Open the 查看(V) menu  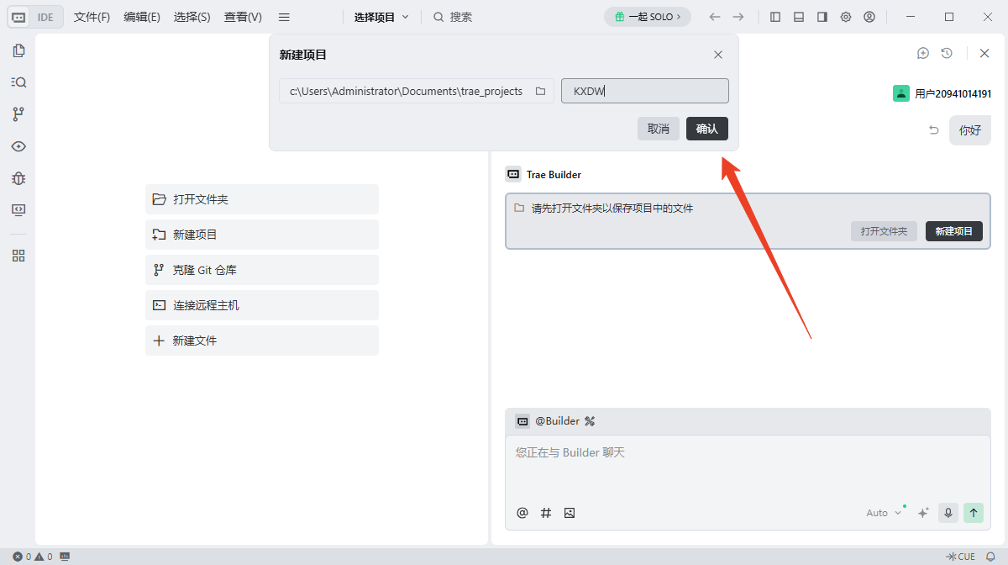(242, 16)
